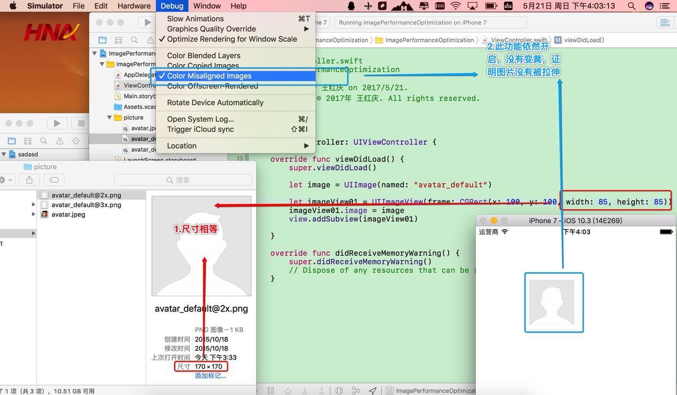
Task: Open Project navigator in front Xcode window
Action: [102, 40]
